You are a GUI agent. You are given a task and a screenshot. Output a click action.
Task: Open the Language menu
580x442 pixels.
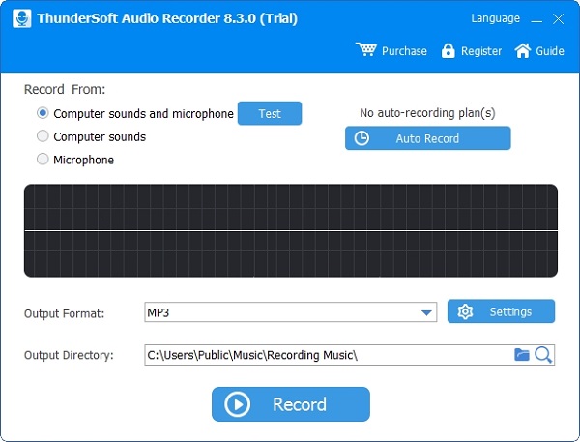click(495, 18)
